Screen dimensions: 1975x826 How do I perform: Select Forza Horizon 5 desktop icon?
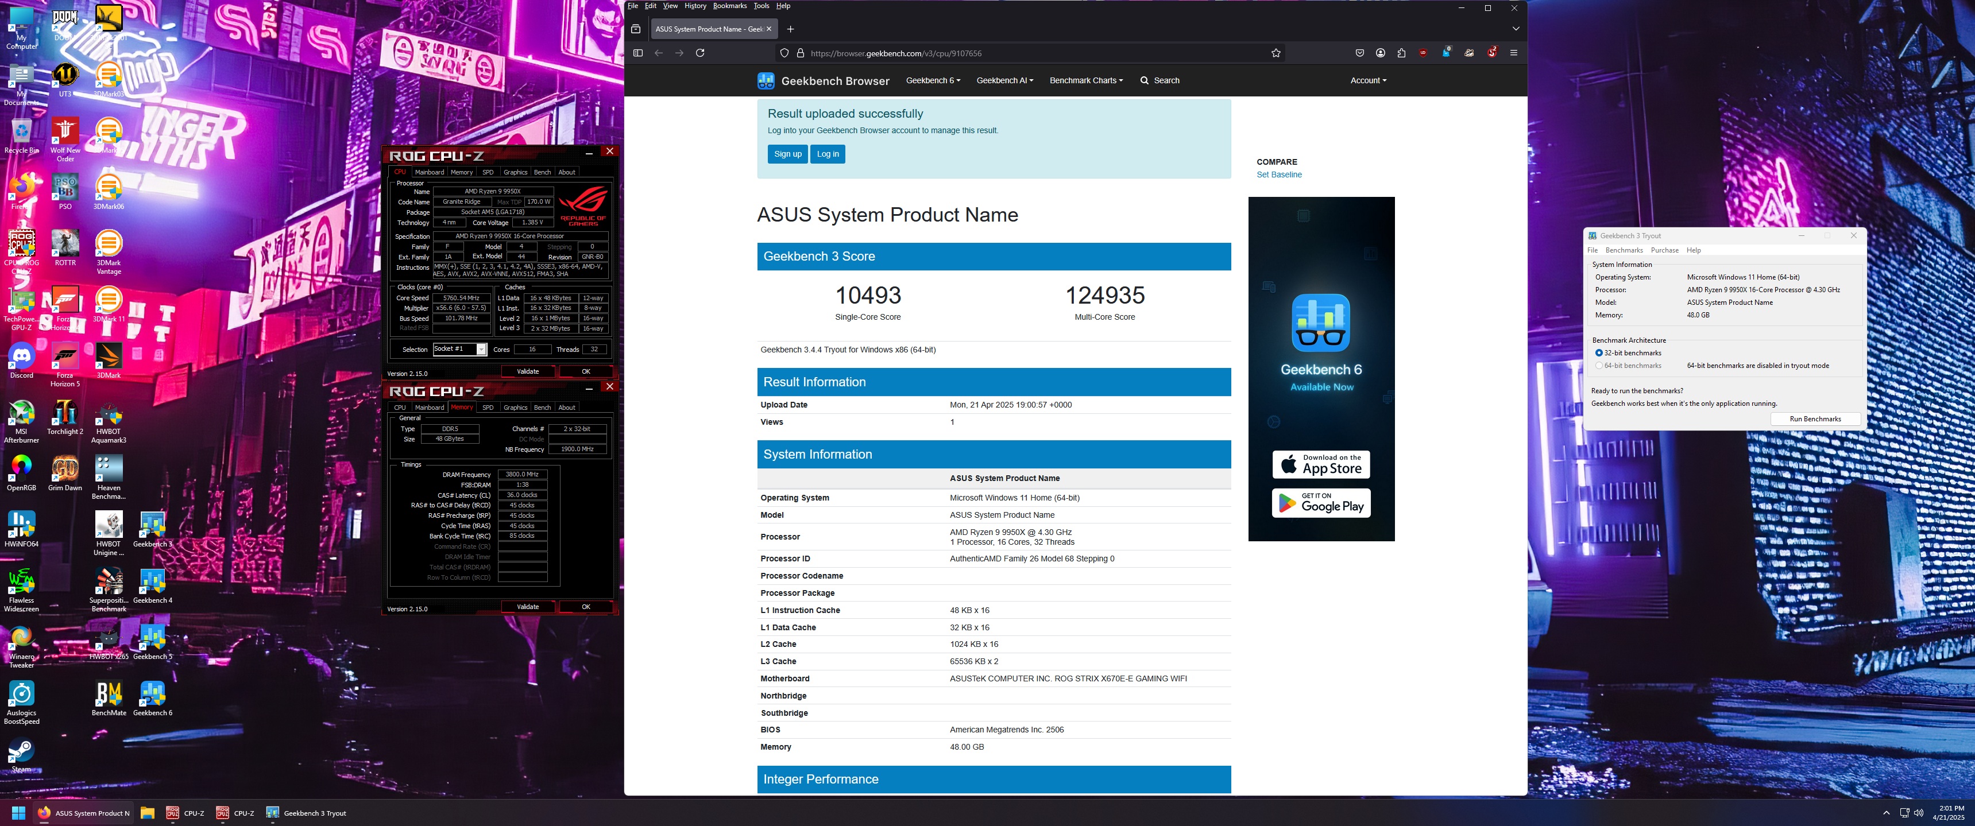[x=65, y=364]
